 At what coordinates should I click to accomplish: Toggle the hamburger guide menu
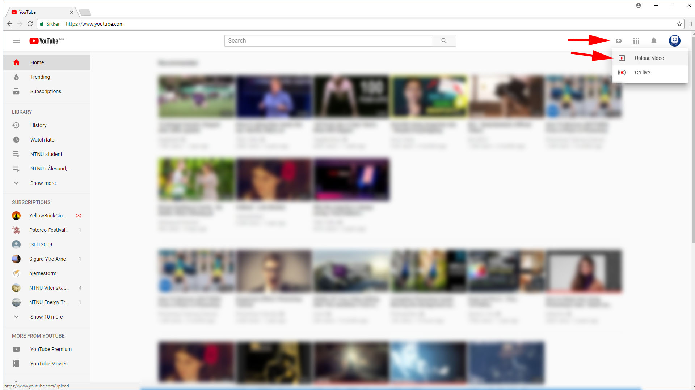click(16, 41)
